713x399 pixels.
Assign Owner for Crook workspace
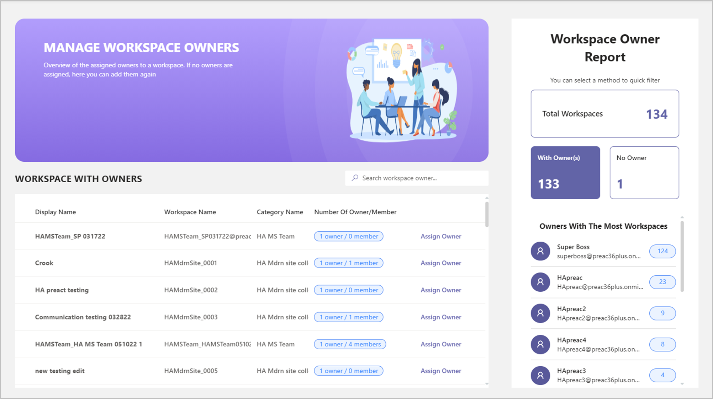click(440, 263)
